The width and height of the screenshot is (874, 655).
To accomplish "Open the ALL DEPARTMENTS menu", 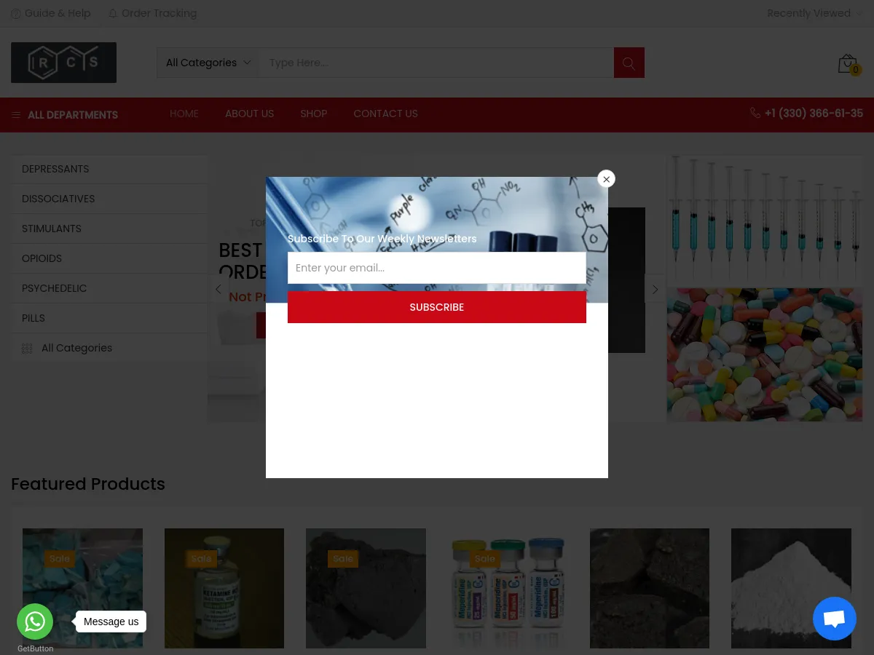I will (x=65, y=115).
